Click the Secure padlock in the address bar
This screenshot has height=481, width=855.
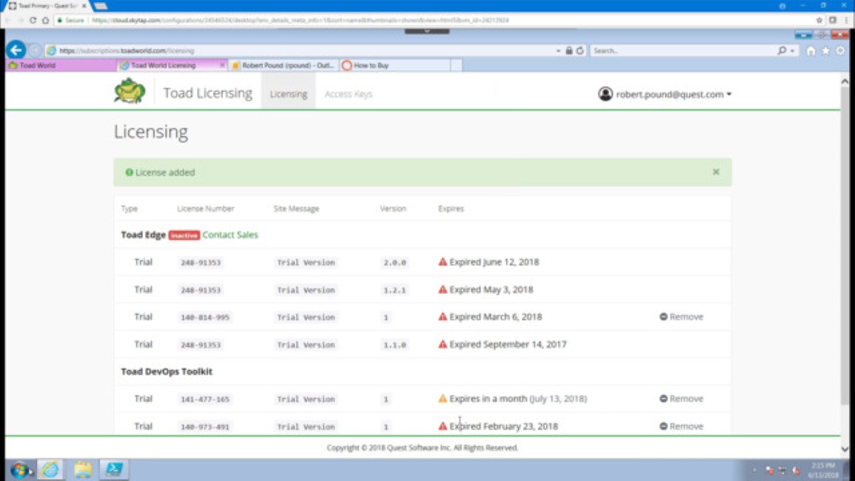[569, 50]
